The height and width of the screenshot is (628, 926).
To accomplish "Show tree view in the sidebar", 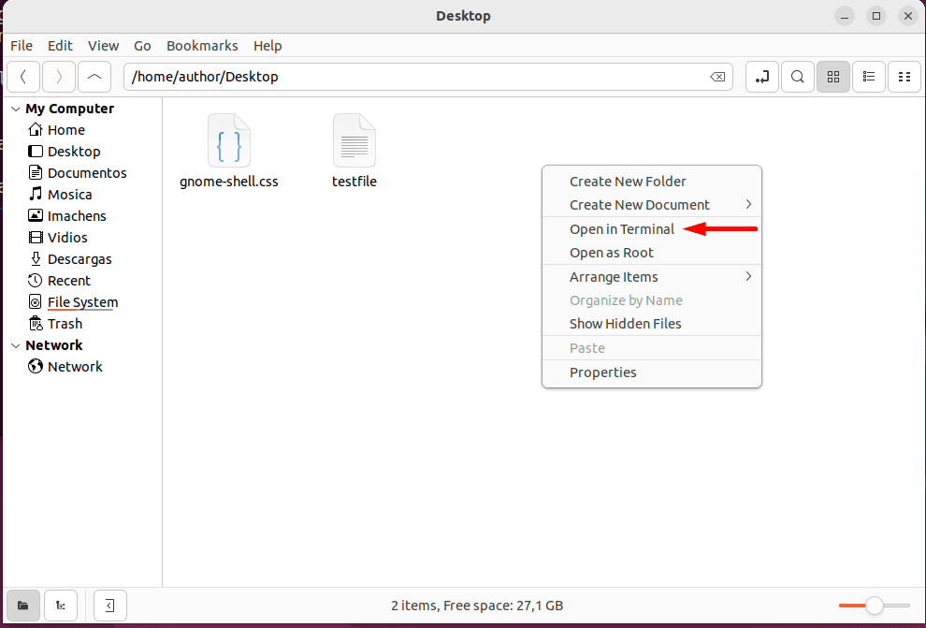I will tap(60, 606).
